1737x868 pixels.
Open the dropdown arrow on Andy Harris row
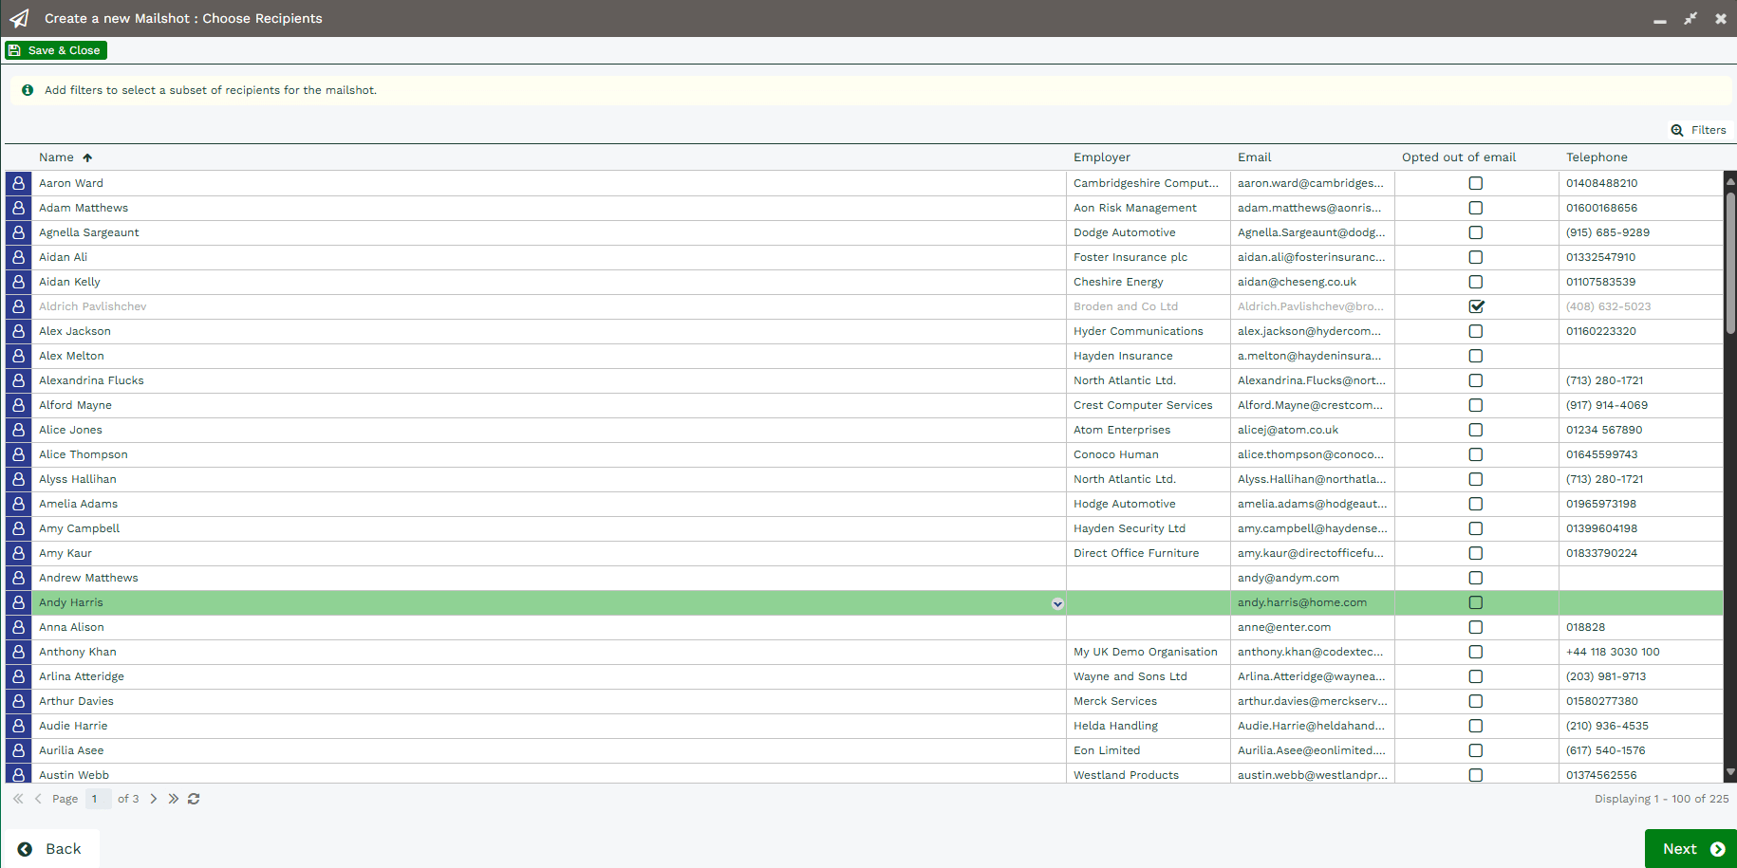[x=1057, y=603]
